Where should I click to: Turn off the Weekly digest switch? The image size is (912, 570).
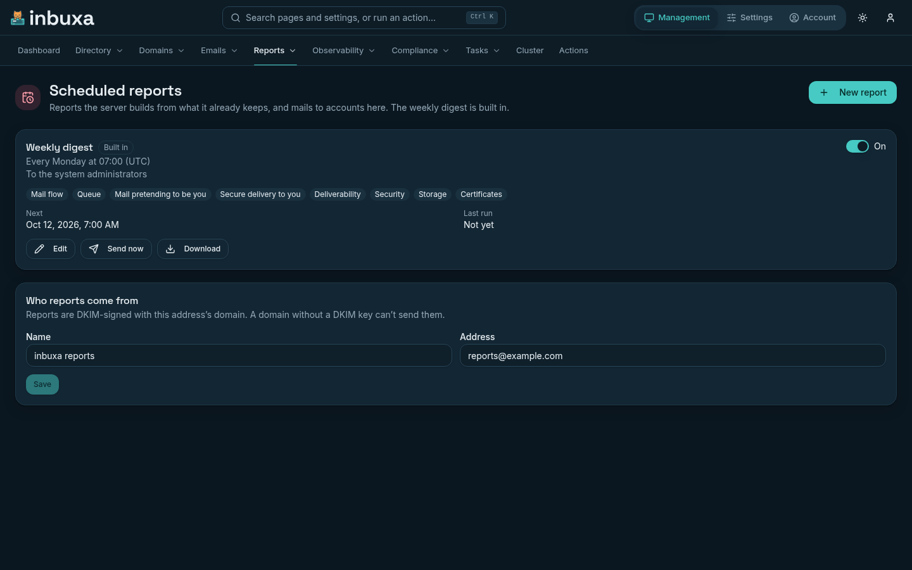point(858,146)
